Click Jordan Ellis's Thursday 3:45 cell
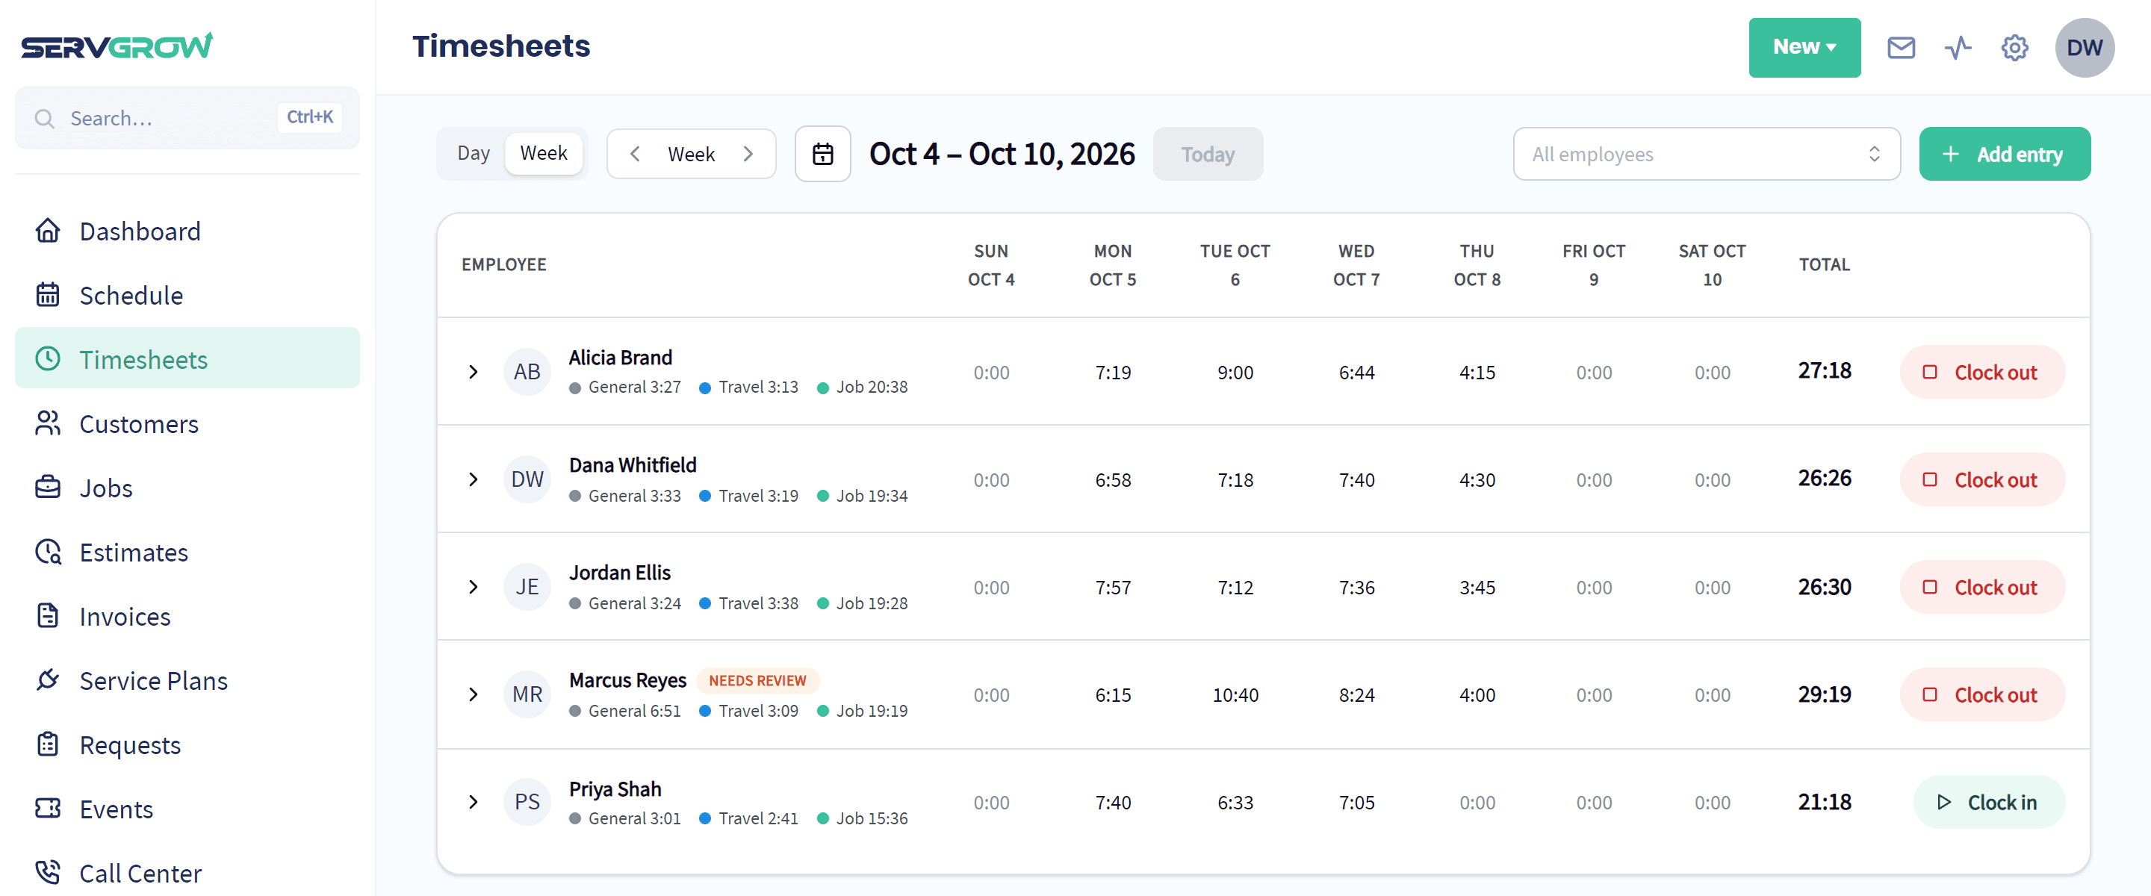The image size is (2151, 896). [1477, 588]
